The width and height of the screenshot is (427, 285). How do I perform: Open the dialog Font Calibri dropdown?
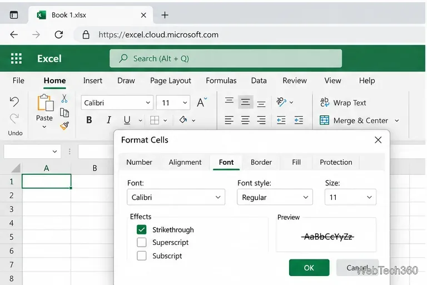176,197
